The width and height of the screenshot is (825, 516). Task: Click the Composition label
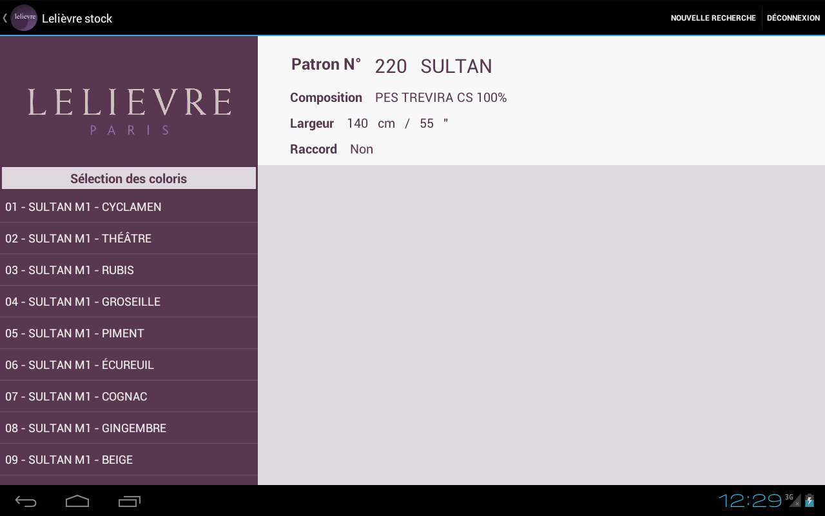tap(326, 98)
